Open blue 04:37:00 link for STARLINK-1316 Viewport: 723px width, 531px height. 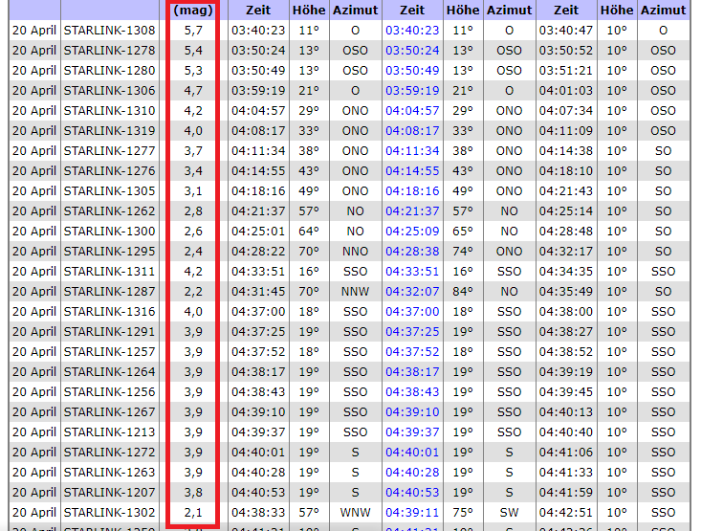[x=412, y=311]
